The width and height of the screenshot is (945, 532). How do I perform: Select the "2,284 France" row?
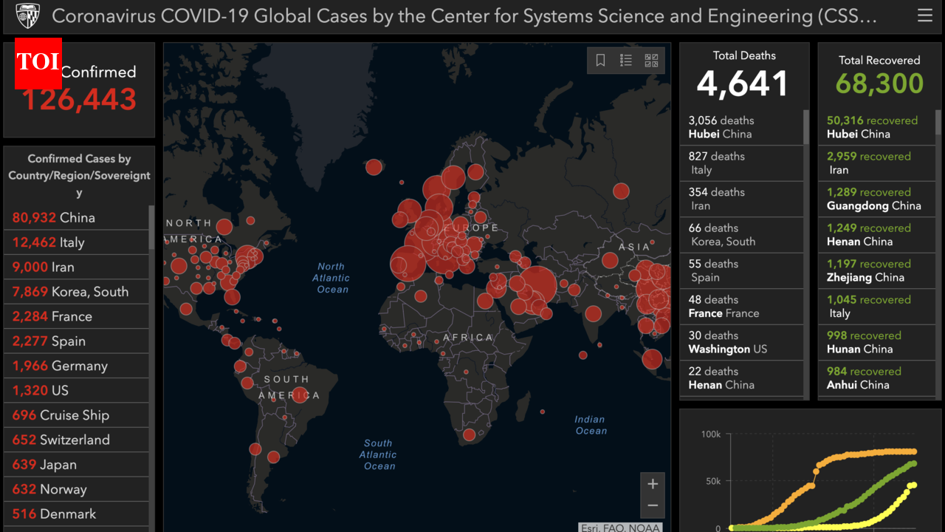click(77, 316)
